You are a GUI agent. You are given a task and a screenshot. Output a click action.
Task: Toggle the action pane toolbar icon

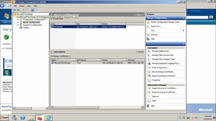[x=37, y=10]
